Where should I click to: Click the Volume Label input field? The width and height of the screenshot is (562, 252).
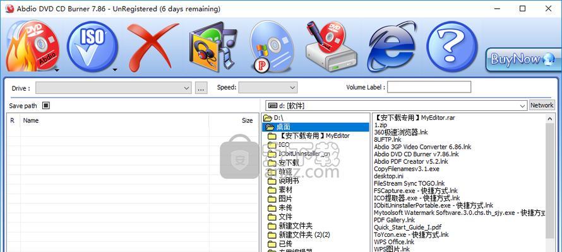[x=429, y=87]
